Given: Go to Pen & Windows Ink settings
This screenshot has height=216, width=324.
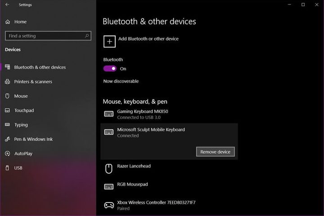Looking at the screenshot, I should pos(33,139).
